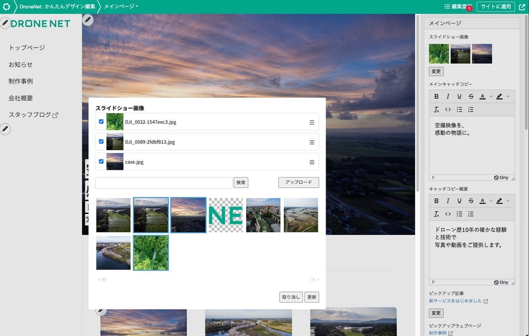Toggle Underline in catch copy summary editor

pos(459,201)
